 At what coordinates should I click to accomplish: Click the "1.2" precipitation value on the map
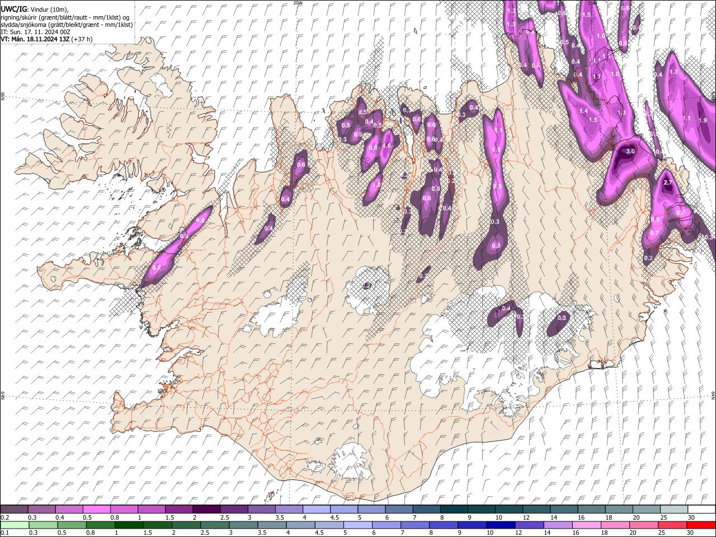[x=511, y=11]
